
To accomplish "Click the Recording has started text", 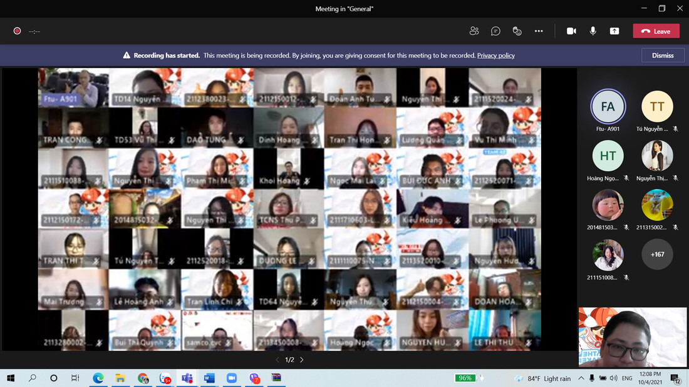I will [167, 55].
